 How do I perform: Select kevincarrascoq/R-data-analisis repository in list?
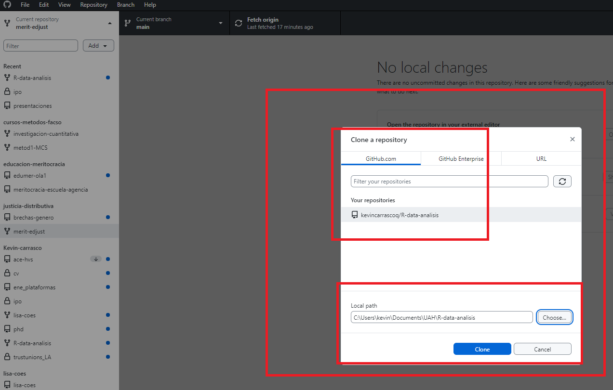tap(400, 215)
